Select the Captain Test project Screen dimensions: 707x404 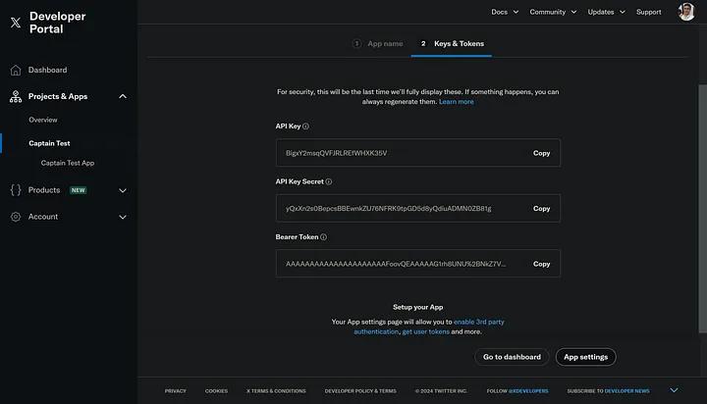click(x=49, y=143)
